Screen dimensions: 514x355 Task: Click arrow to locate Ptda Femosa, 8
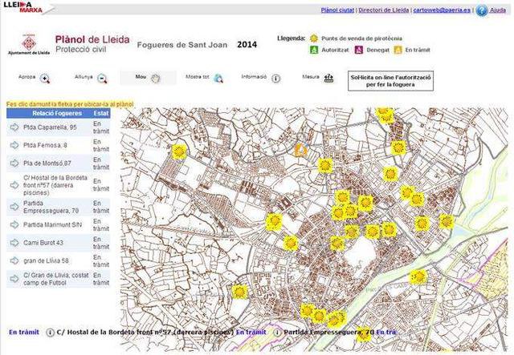(14, 145)
